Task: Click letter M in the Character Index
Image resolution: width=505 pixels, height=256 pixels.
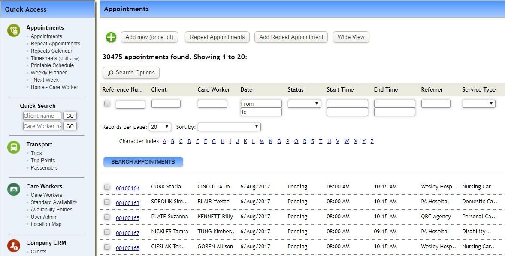Action: 262,141
